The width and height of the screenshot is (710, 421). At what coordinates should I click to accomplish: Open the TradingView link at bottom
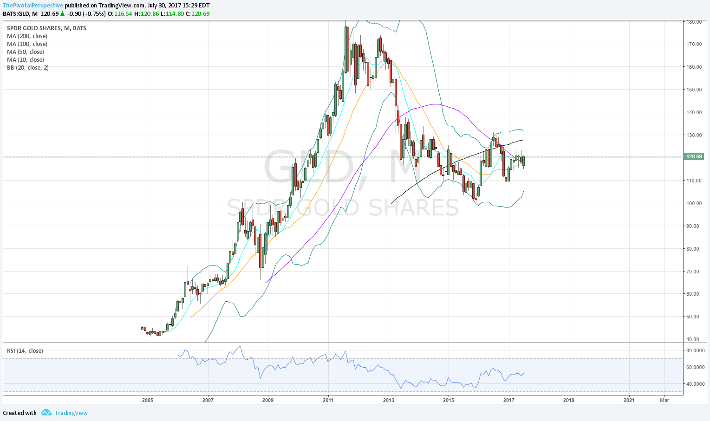coord(71,413)
